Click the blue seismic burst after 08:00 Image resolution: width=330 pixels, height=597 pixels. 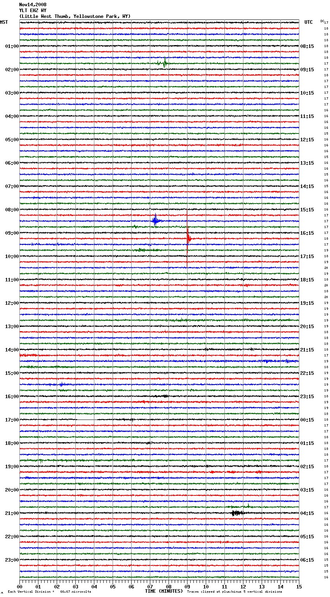click(156, 221)
